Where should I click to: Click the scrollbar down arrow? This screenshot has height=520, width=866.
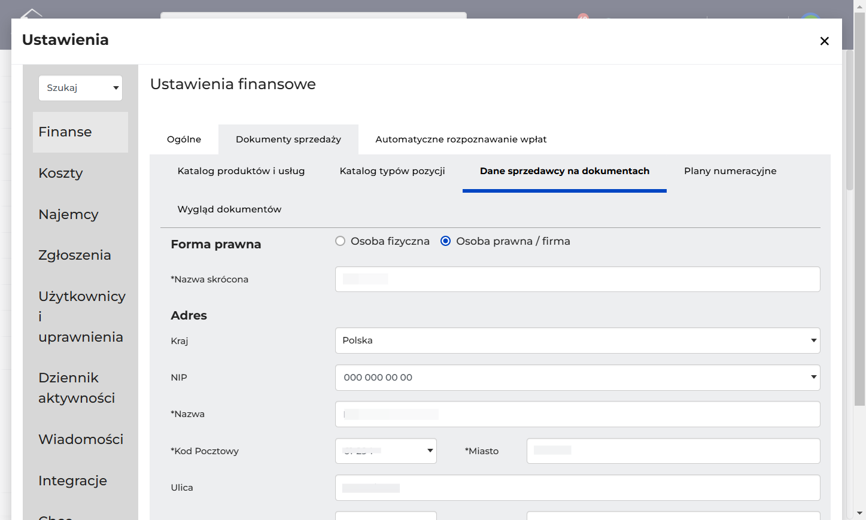859,513
